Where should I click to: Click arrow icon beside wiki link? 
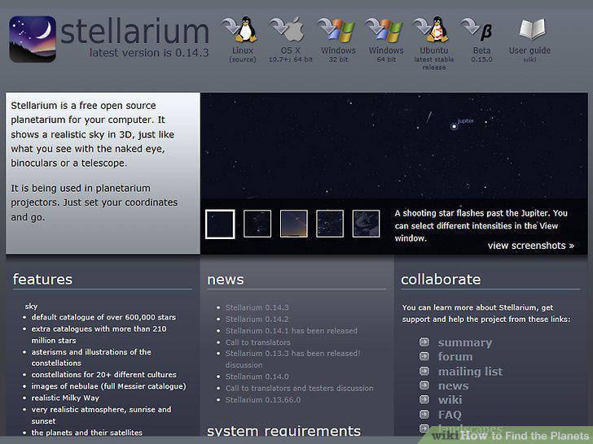tap(424, 399)
